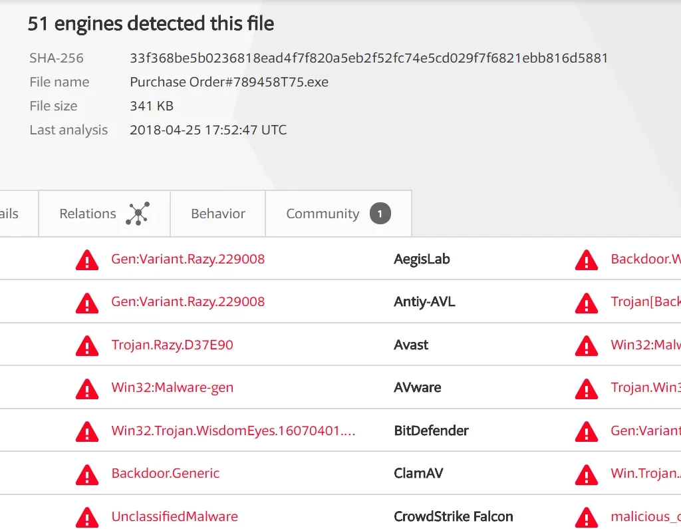Image resolution: width=681 pixels, height=529 pixels.
Task: Click the Antiy-AVL engine name
Action: click(x=424, y=301)
